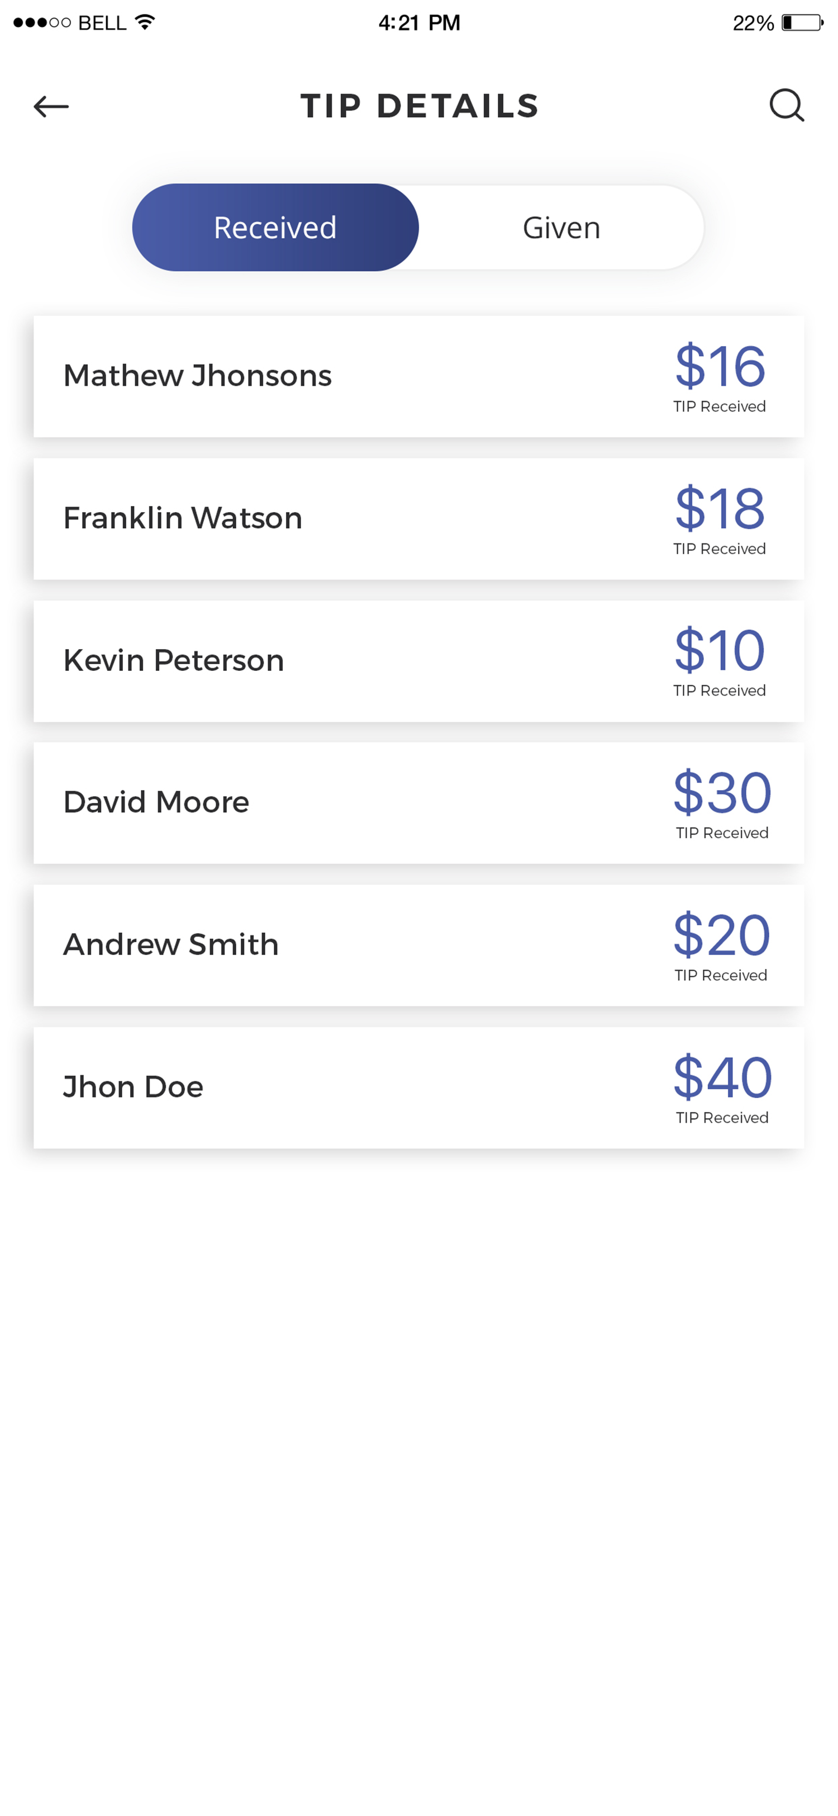Switch to the Given tab

pos(561,228)
